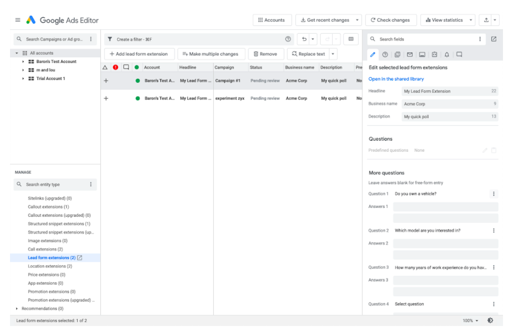Open Question 1 three-dot menu
The image size is (509, 333).
click(494, 194)
